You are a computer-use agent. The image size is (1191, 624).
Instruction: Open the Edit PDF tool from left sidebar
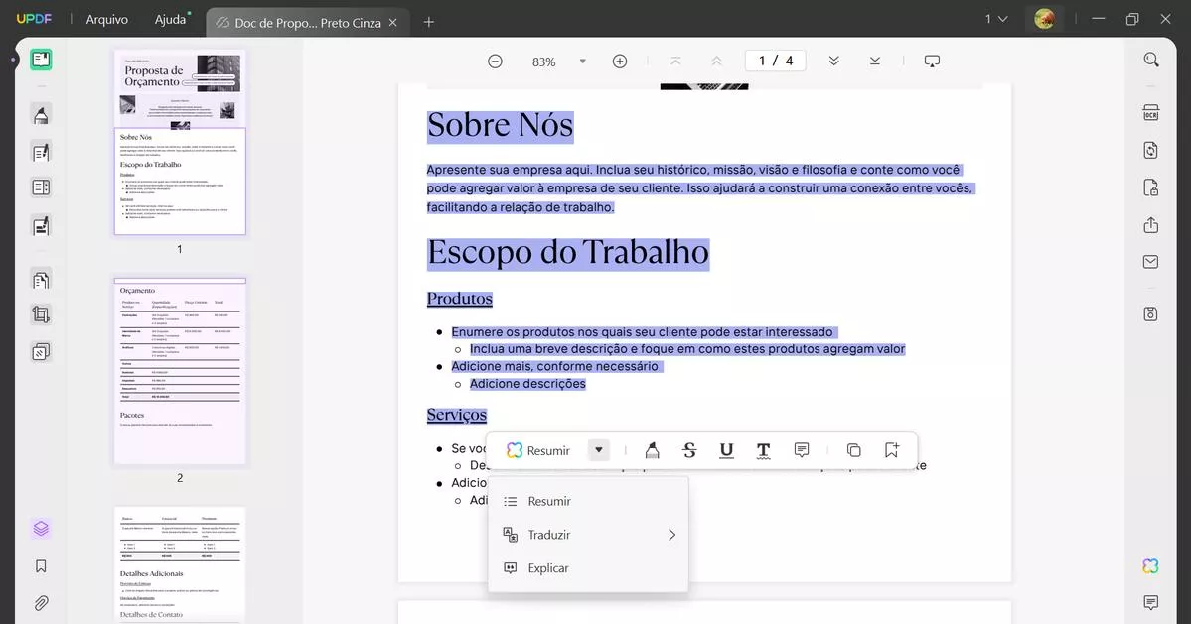41,152
